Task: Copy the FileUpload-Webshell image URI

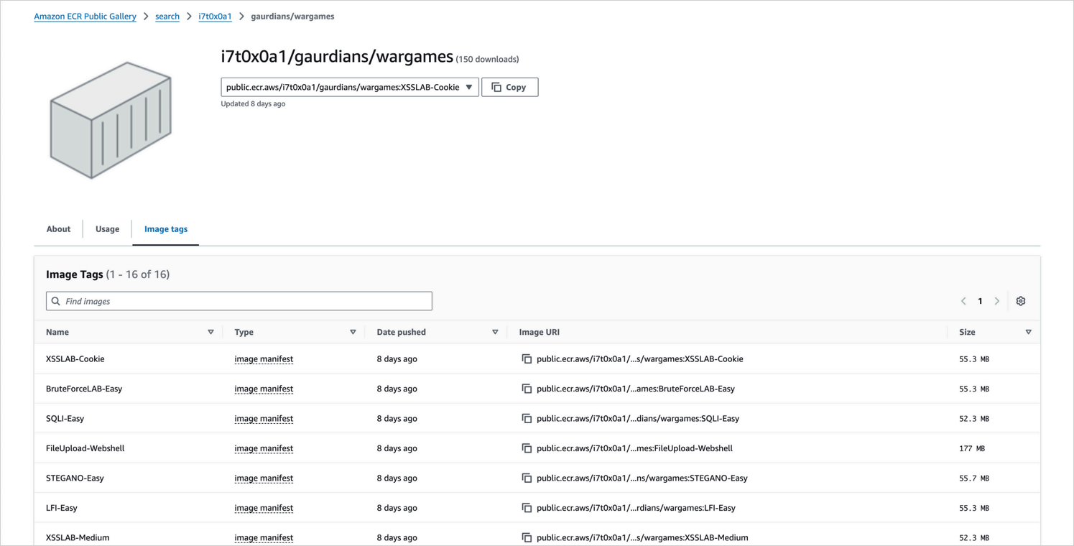Action: (527, 448)
